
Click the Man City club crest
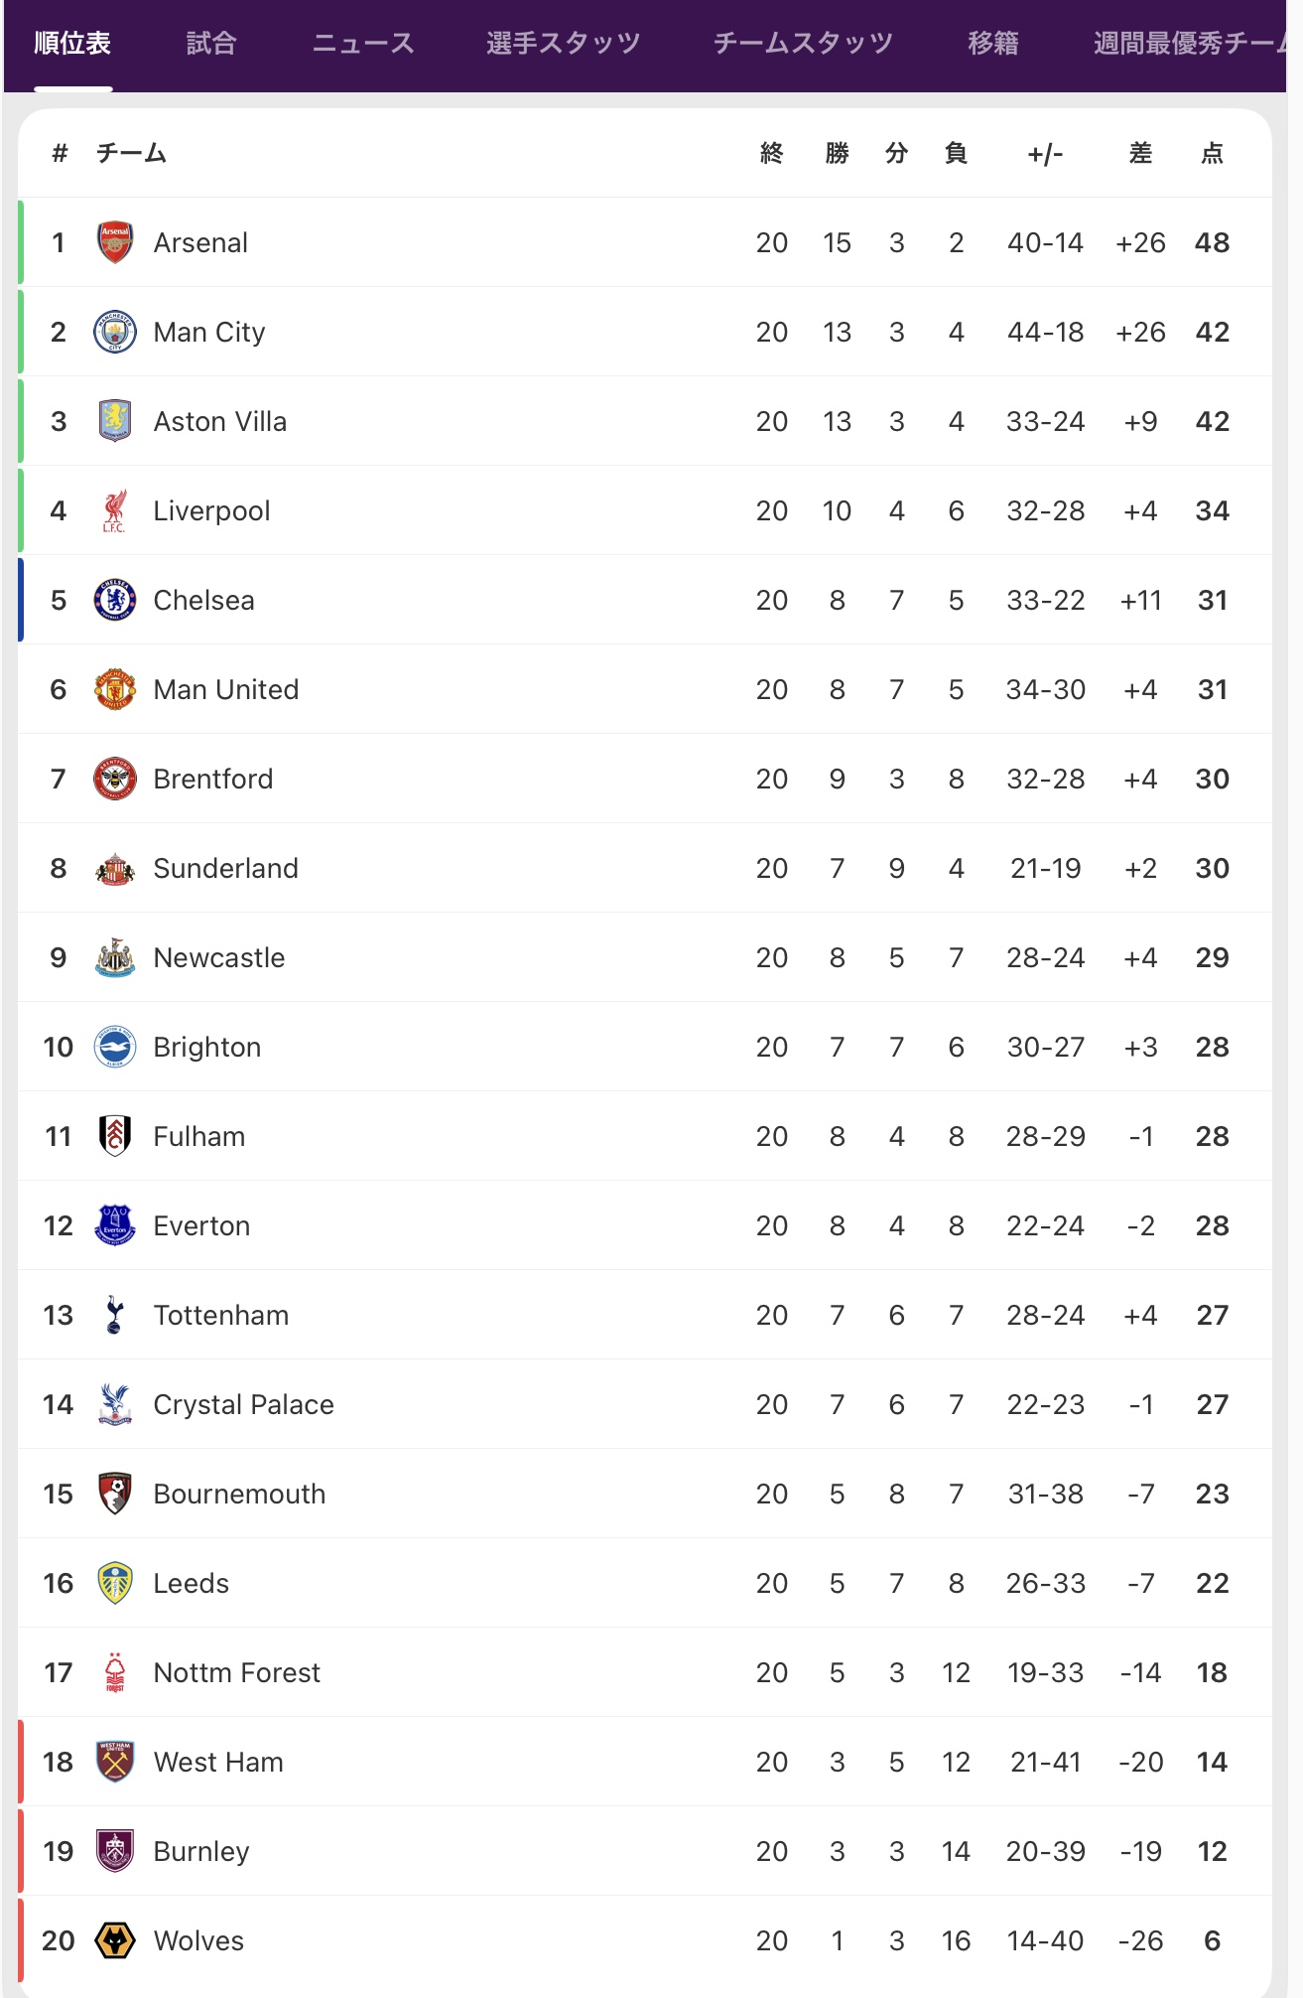pyautogui.click(x=115, y=332)
